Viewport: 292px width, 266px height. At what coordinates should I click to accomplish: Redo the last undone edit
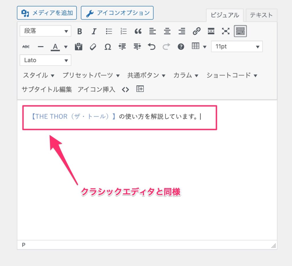point(166,46)
